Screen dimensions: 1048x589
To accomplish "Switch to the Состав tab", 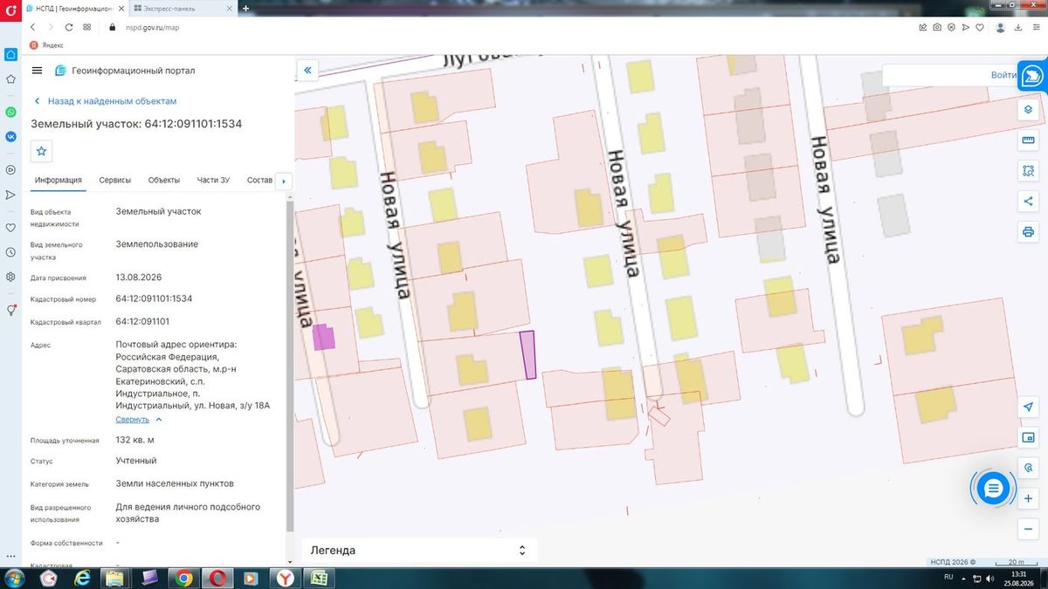I will coord(260,181).
